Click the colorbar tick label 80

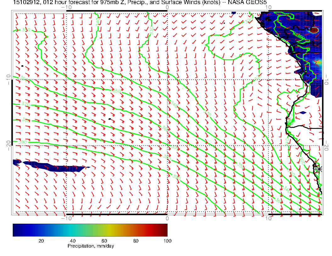[x=136, y=241]
